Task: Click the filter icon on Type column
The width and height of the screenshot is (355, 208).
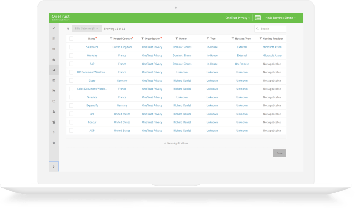Action: point(208,39)
